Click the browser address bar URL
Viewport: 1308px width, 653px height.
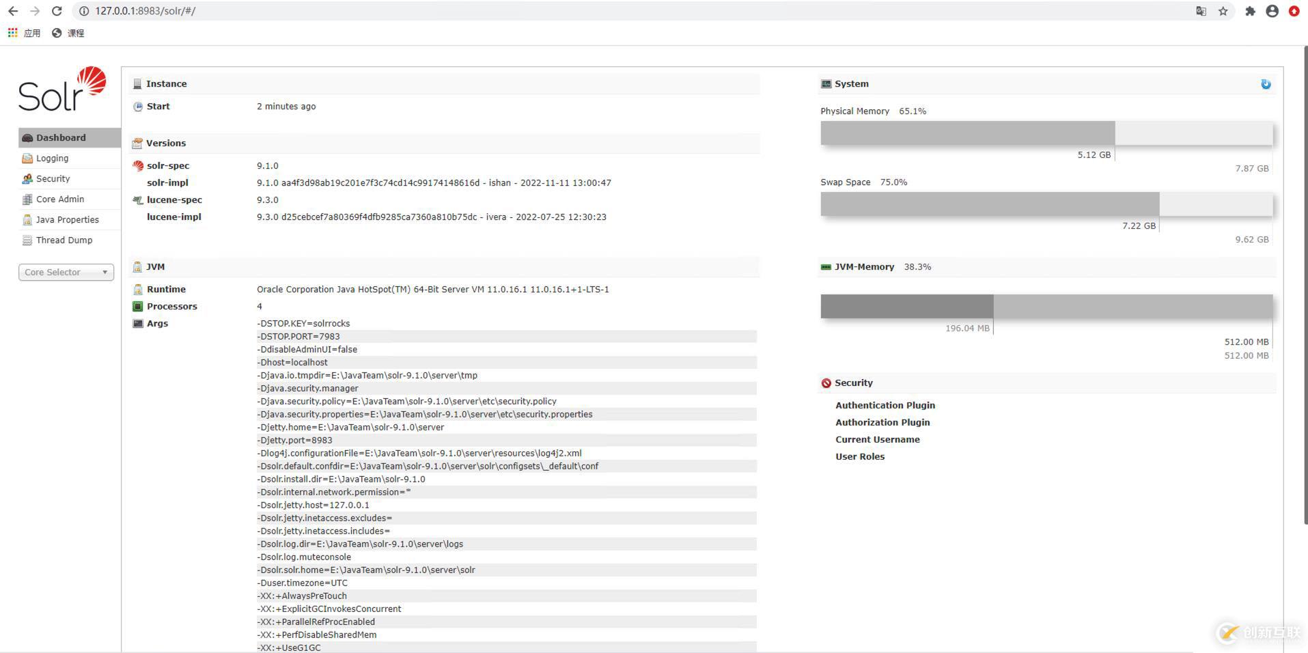145,11
